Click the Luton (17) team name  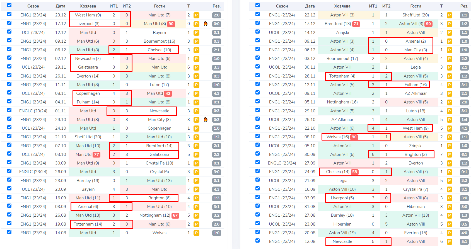[159, 85]
